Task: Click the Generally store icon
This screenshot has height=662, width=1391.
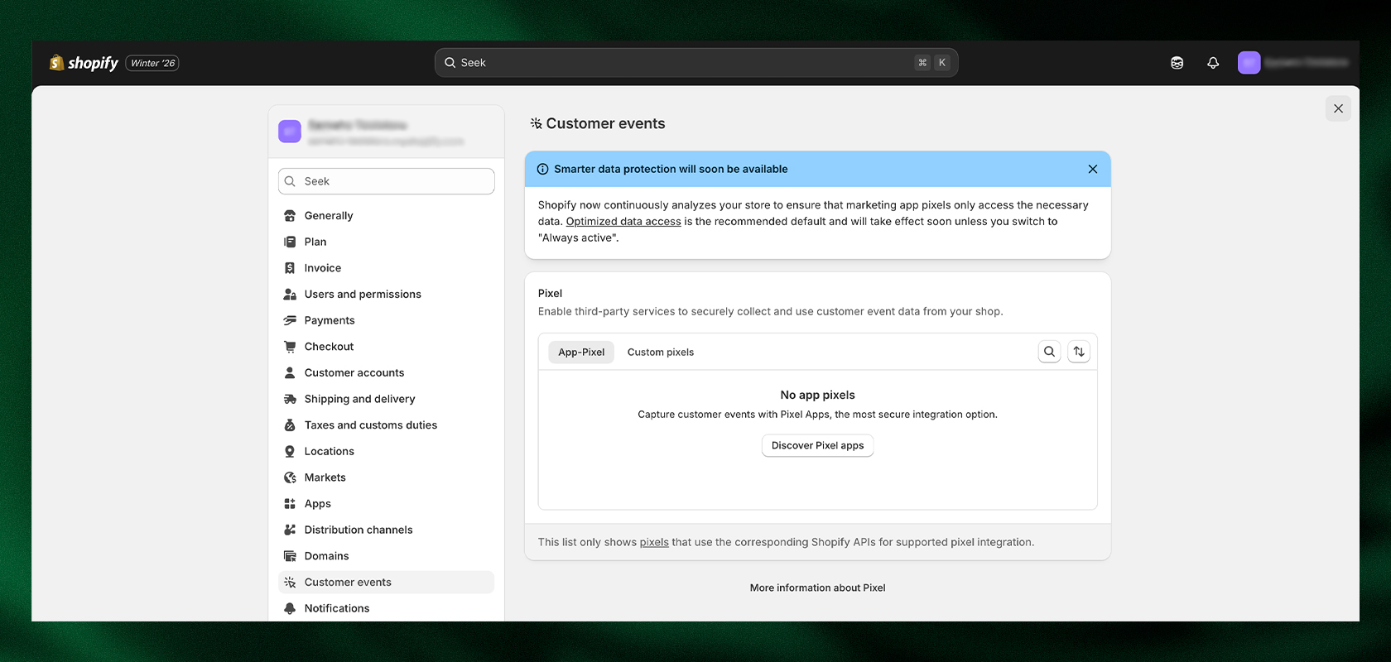Action: [290, 216]
